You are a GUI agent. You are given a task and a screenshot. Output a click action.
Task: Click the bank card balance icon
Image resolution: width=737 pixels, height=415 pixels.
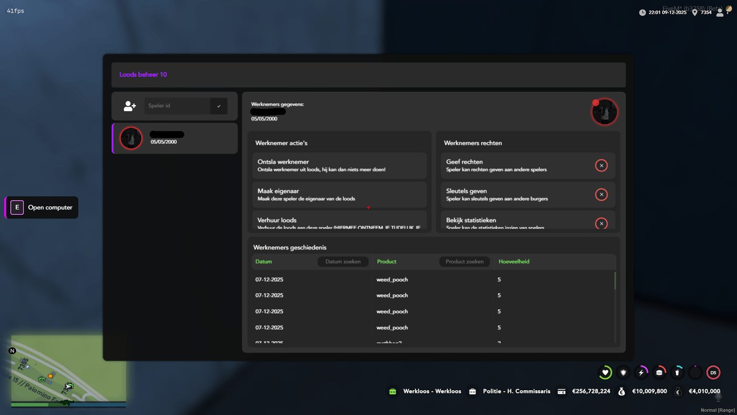(x=562, y=391)
